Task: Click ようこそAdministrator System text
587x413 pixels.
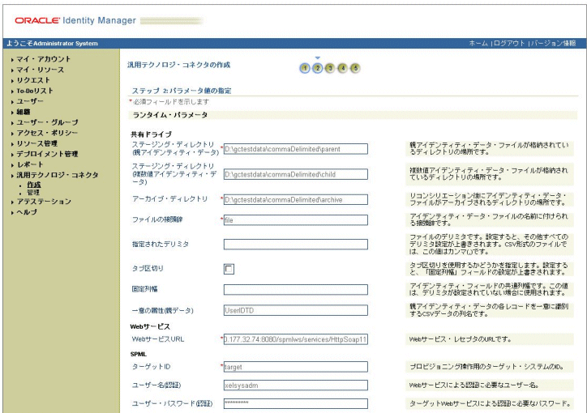Action: click(52, 44)
